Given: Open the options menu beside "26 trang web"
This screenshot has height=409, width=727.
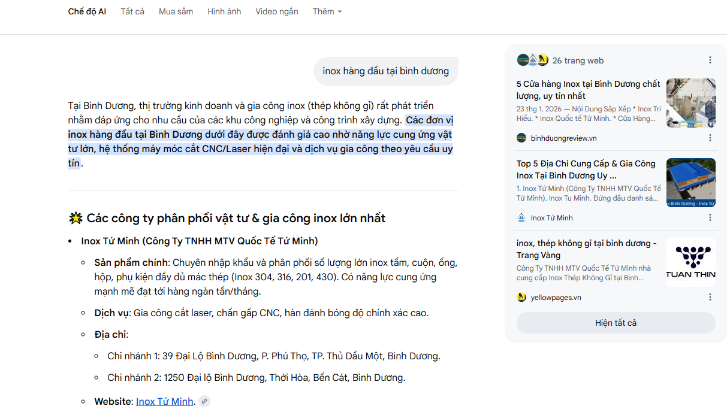Looking at the screenshot, I should coord(710,60).
